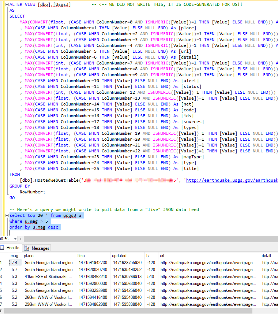
Task: Click the FROM keyword
Action: [x=15, y=175]
